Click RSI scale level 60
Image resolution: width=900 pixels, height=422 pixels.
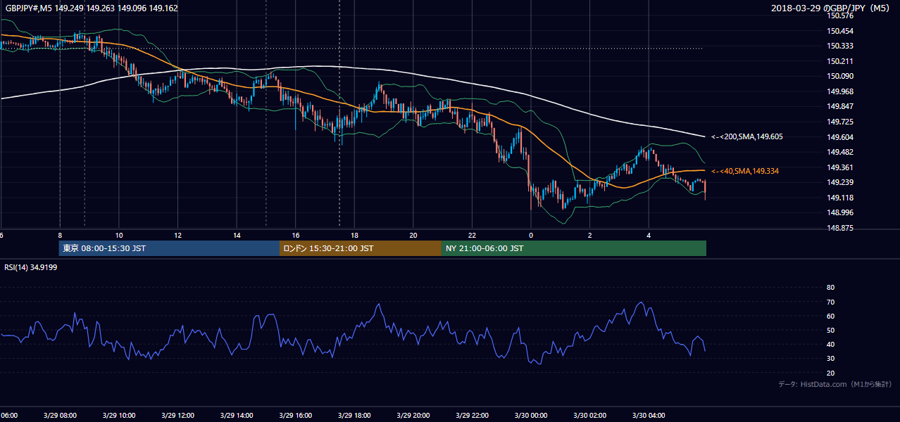pyautogui.click(x=830, y=316)
